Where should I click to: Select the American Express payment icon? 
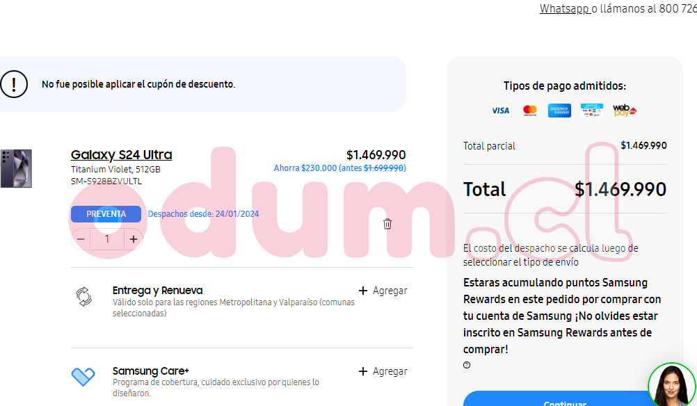(x=559, y=111)
